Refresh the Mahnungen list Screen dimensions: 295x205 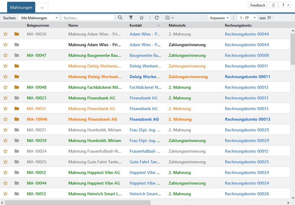tap(157, 18)
